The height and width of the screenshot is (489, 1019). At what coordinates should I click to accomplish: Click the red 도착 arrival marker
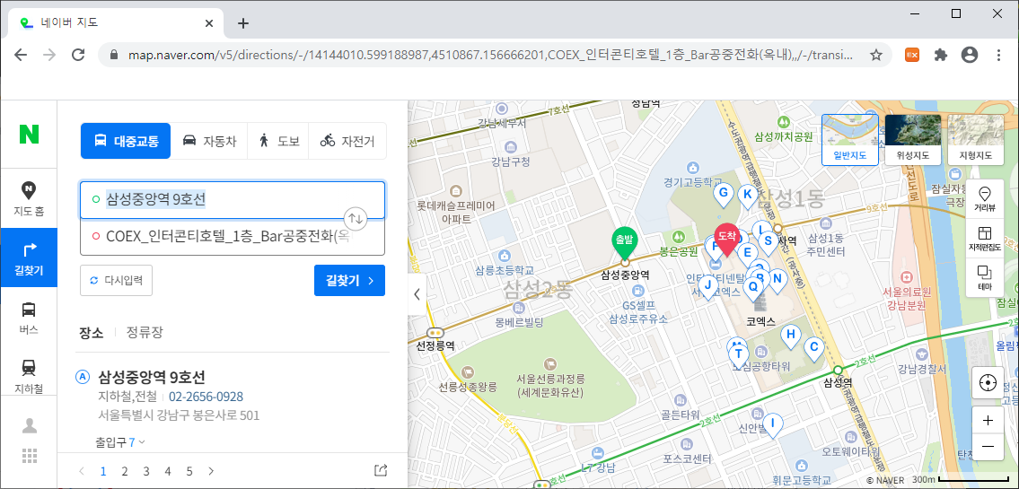pos(726,239)
